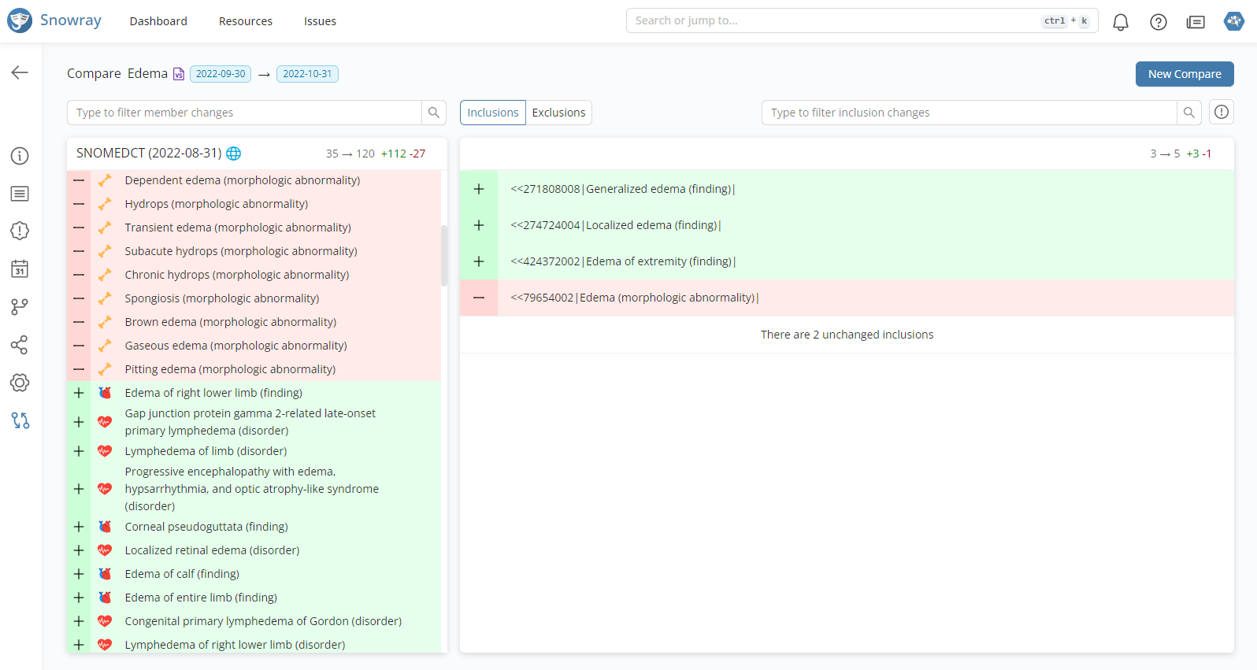Screen dimensions: 1257x670
Task: Focus the filter member changes field
Action: (x=244, y=113)
